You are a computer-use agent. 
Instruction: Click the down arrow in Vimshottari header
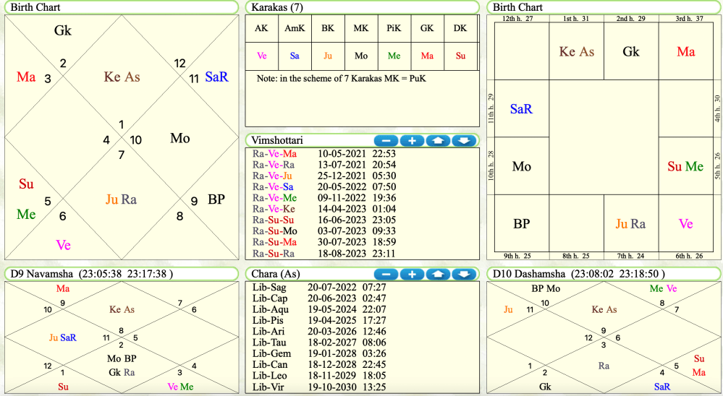pos(464,140)
